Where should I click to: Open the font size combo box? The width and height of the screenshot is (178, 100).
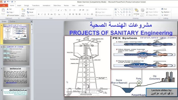pos(54,10)
